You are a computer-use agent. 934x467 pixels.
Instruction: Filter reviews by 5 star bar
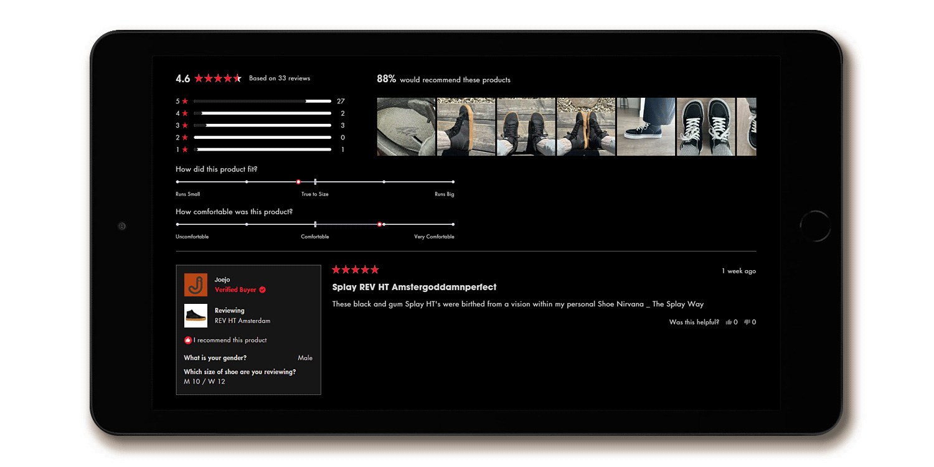point(262,101)
